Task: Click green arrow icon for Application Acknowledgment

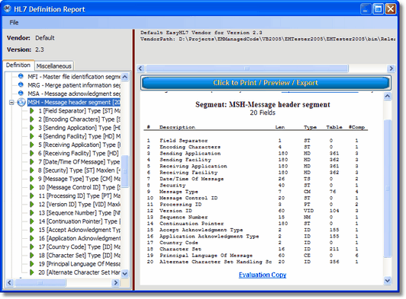Action: coord(32,239)
